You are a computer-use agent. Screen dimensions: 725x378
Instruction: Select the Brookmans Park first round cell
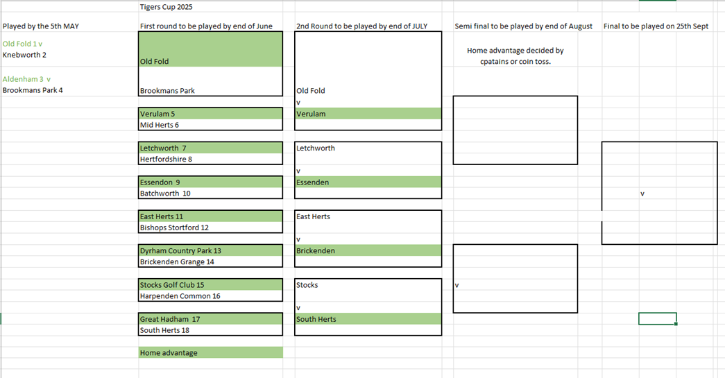coord(210,91)
